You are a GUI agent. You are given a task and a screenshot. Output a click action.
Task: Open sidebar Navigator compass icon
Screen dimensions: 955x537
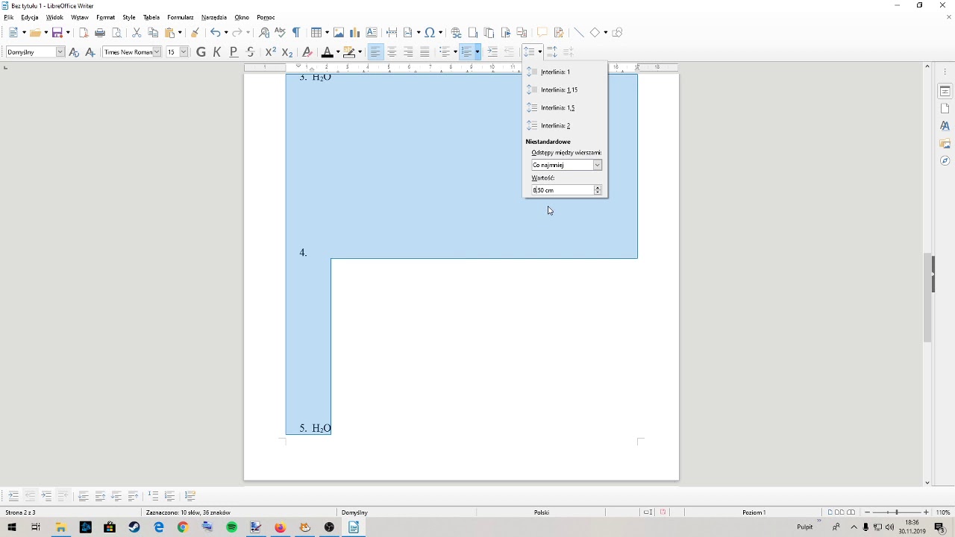945,160
